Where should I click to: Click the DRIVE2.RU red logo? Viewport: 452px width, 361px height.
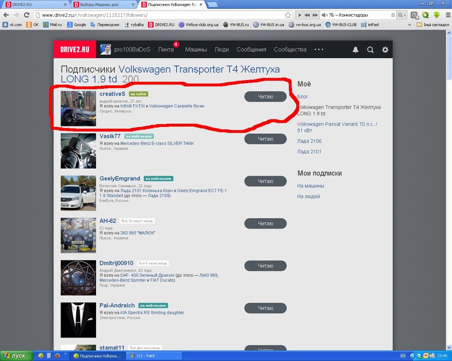point(75,49)
